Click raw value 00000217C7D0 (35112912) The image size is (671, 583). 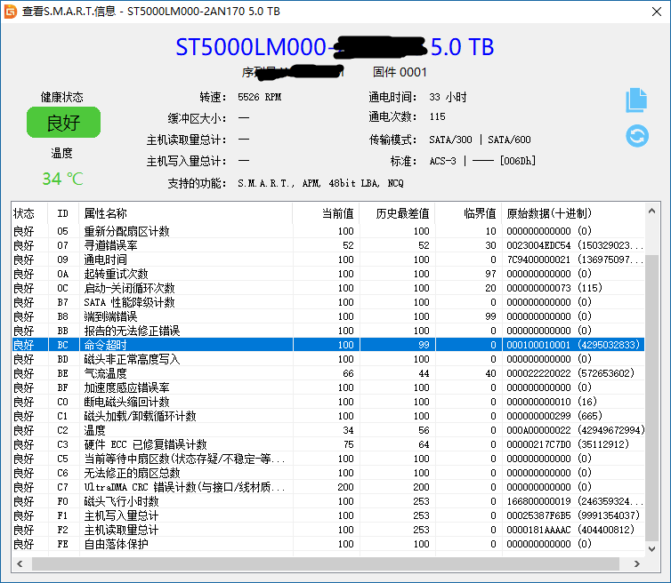pos(568,444)
